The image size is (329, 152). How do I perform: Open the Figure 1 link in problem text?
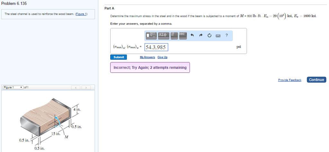pos(81,14)
